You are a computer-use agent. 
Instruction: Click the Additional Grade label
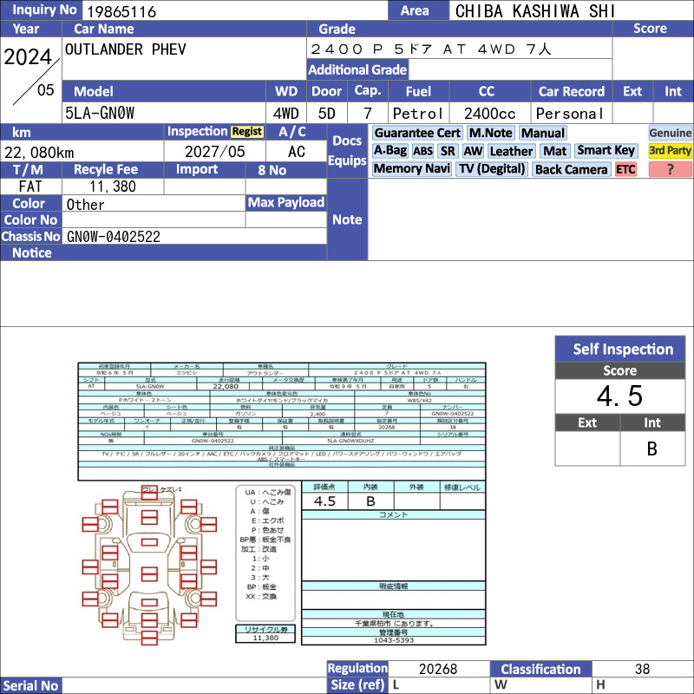[357, 69]
